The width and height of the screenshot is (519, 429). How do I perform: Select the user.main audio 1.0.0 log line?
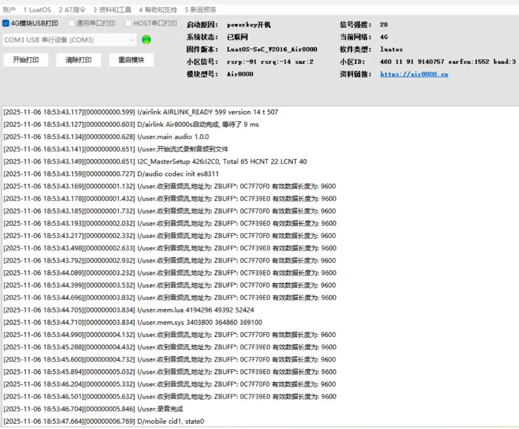click(x=106, y=137)
